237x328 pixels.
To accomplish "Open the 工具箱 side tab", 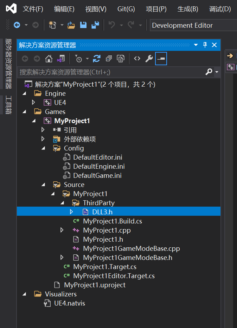I will 8,105.
